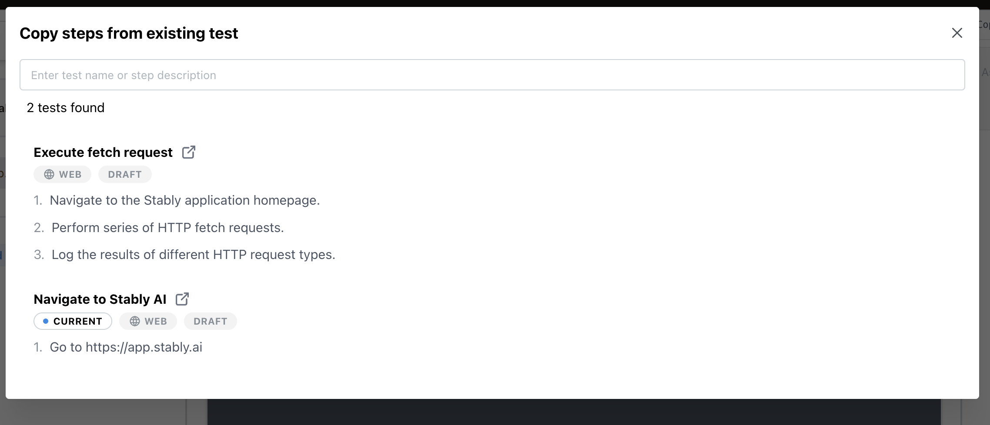Open Execute fetch request test in new tab
Image resolution: width=990 pixels, height=425 pixels.
point(188,152)
